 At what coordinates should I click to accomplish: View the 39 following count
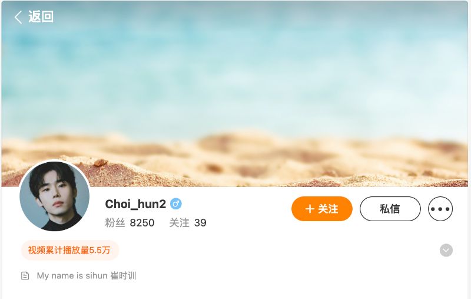tap(200, 223)
